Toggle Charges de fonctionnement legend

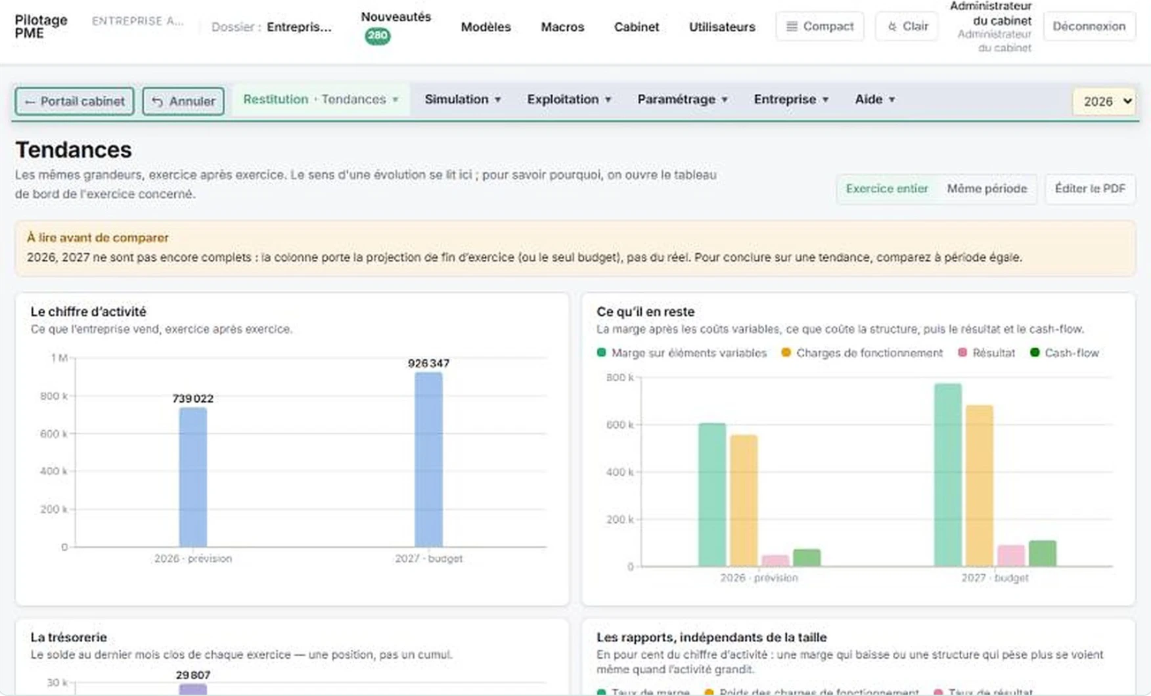point(862,353)
